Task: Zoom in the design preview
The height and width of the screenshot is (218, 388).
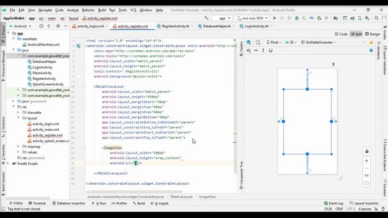Action: pos(367,161)
